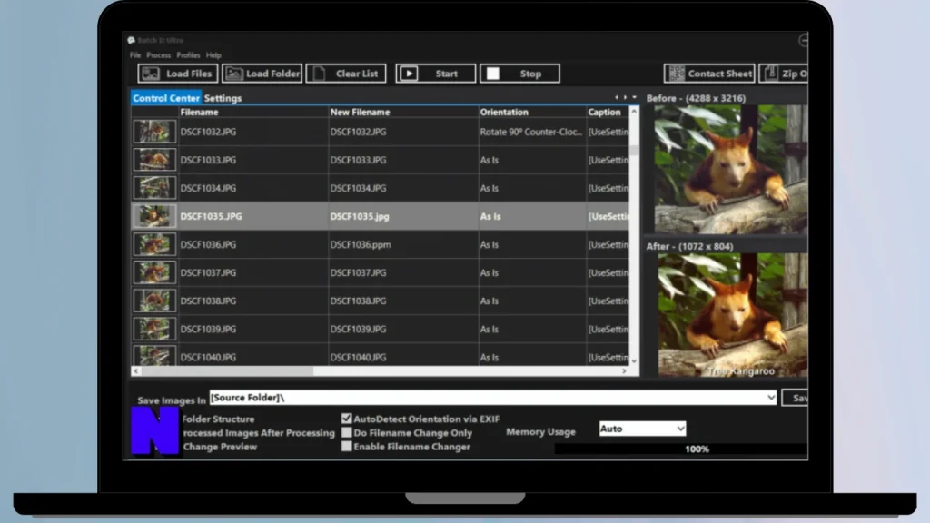Click horizontal scrollbar left arrow
Screen dimensions: 930x523
click(136, 371)
